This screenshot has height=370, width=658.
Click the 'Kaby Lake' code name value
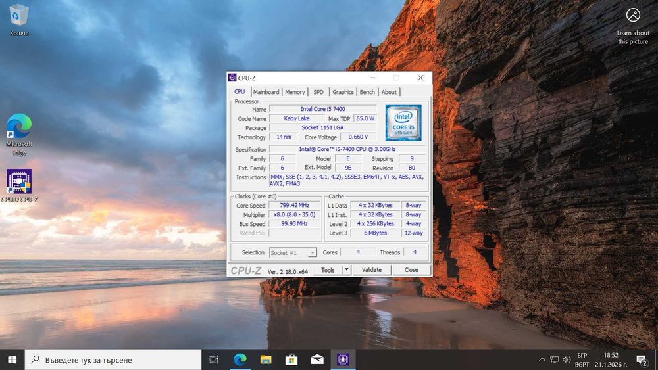tap(297, 118)
